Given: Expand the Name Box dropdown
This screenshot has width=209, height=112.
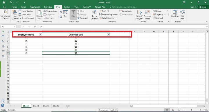Looking at the screenshot, I should pyautogui.click(x=15, y=26).
